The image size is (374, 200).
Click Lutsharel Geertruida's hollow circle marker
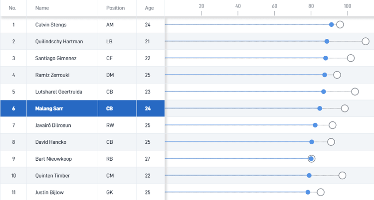pos(355,92)
